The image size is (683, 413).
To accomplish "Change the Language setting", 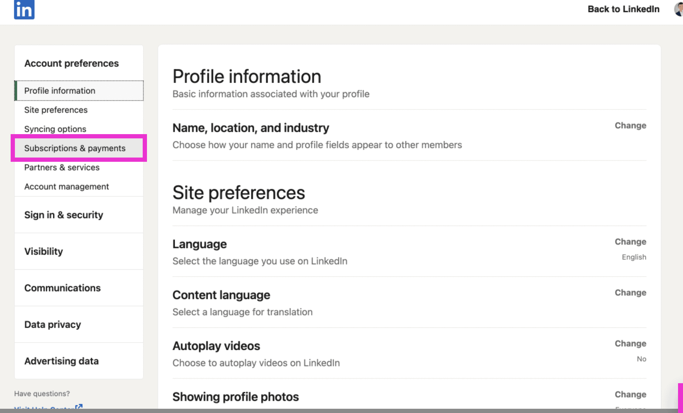I will pyautogui.click(x=630, y=242).
